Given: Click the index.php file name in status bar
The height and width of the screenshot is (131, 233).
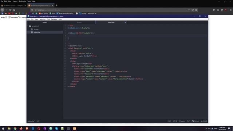Looking at the screenshot, I should point(31,121).
